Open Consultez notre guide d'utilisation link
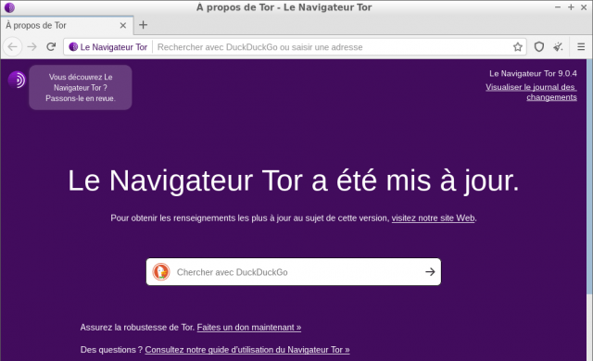The width and height of the screenshot is (593, 361). click(247, 350)
